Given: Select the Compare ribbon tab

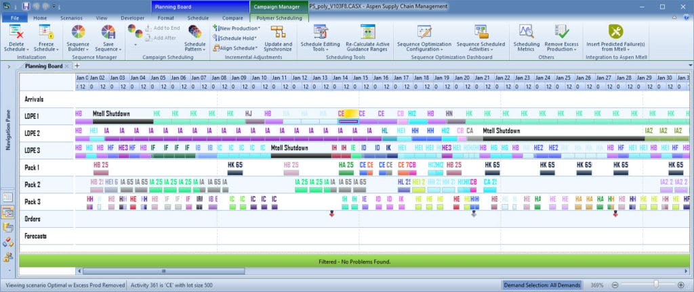Looking at the screenshot, I should [232, 18].
